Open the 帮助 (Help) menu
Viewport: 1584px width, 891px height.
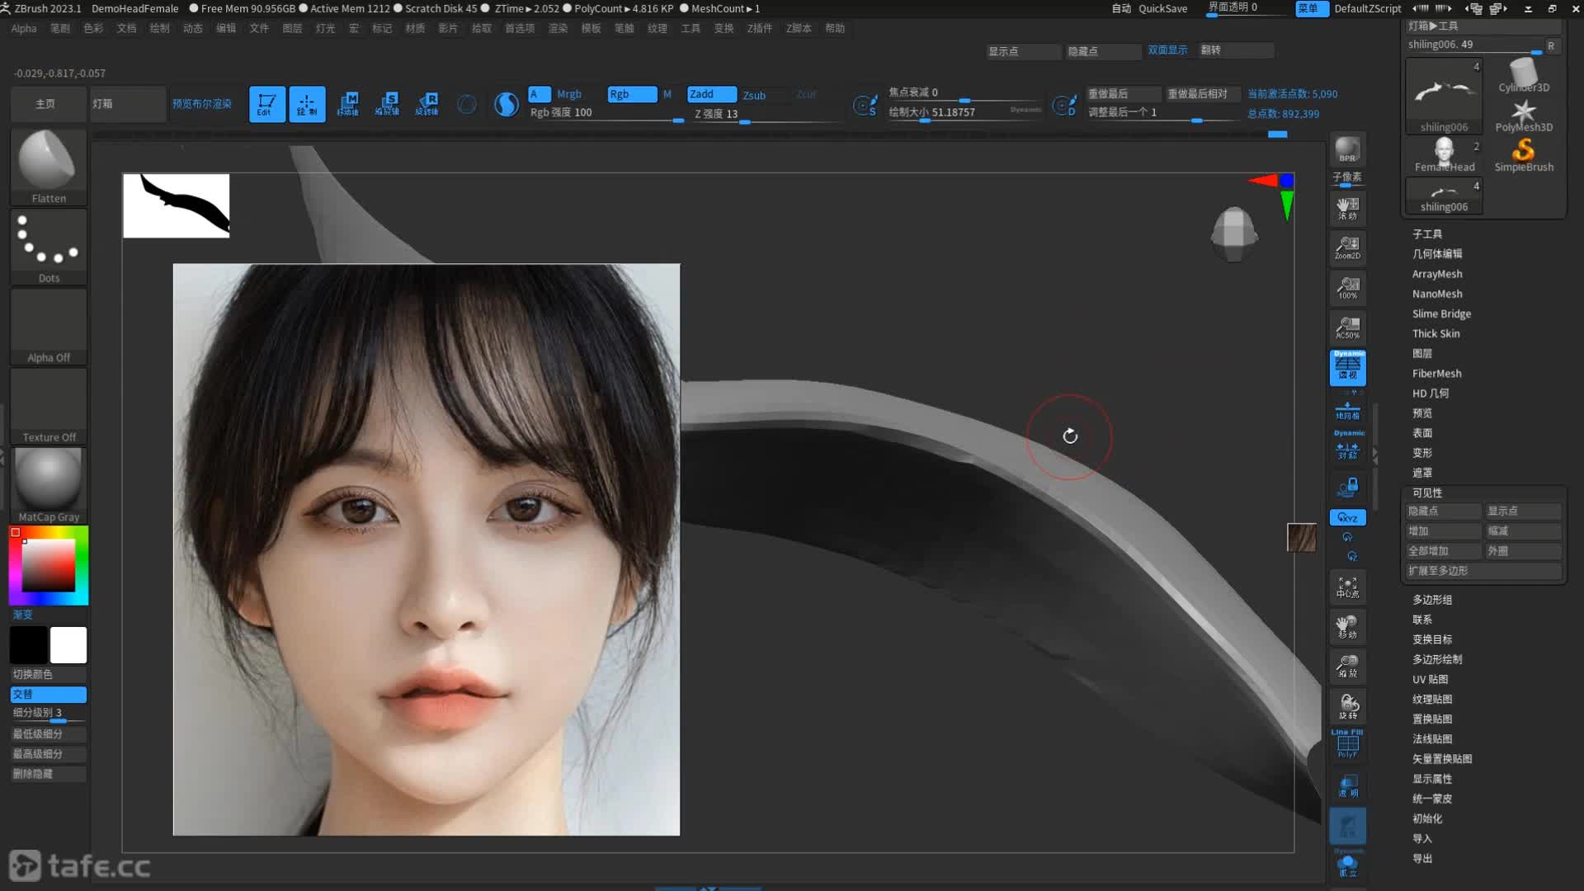835,28
